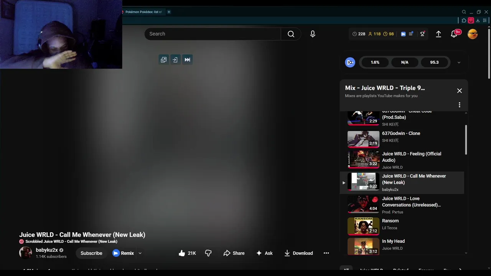Close the Mix playlist panel
This screenshot has width=491, height=276.
459,91
